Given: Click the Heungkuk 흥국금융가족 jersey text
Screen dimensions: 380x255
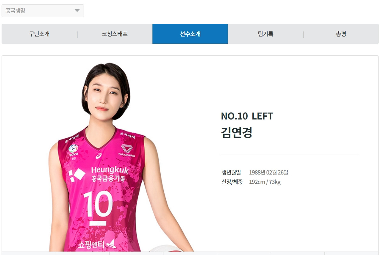Looking at the screenshot, I should pos(110,174).
